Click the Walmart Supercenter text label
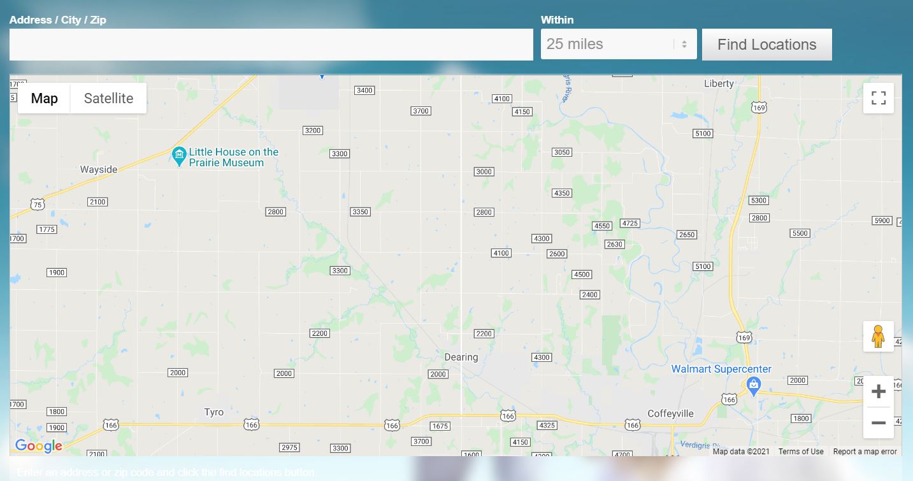 pos(721,369)
